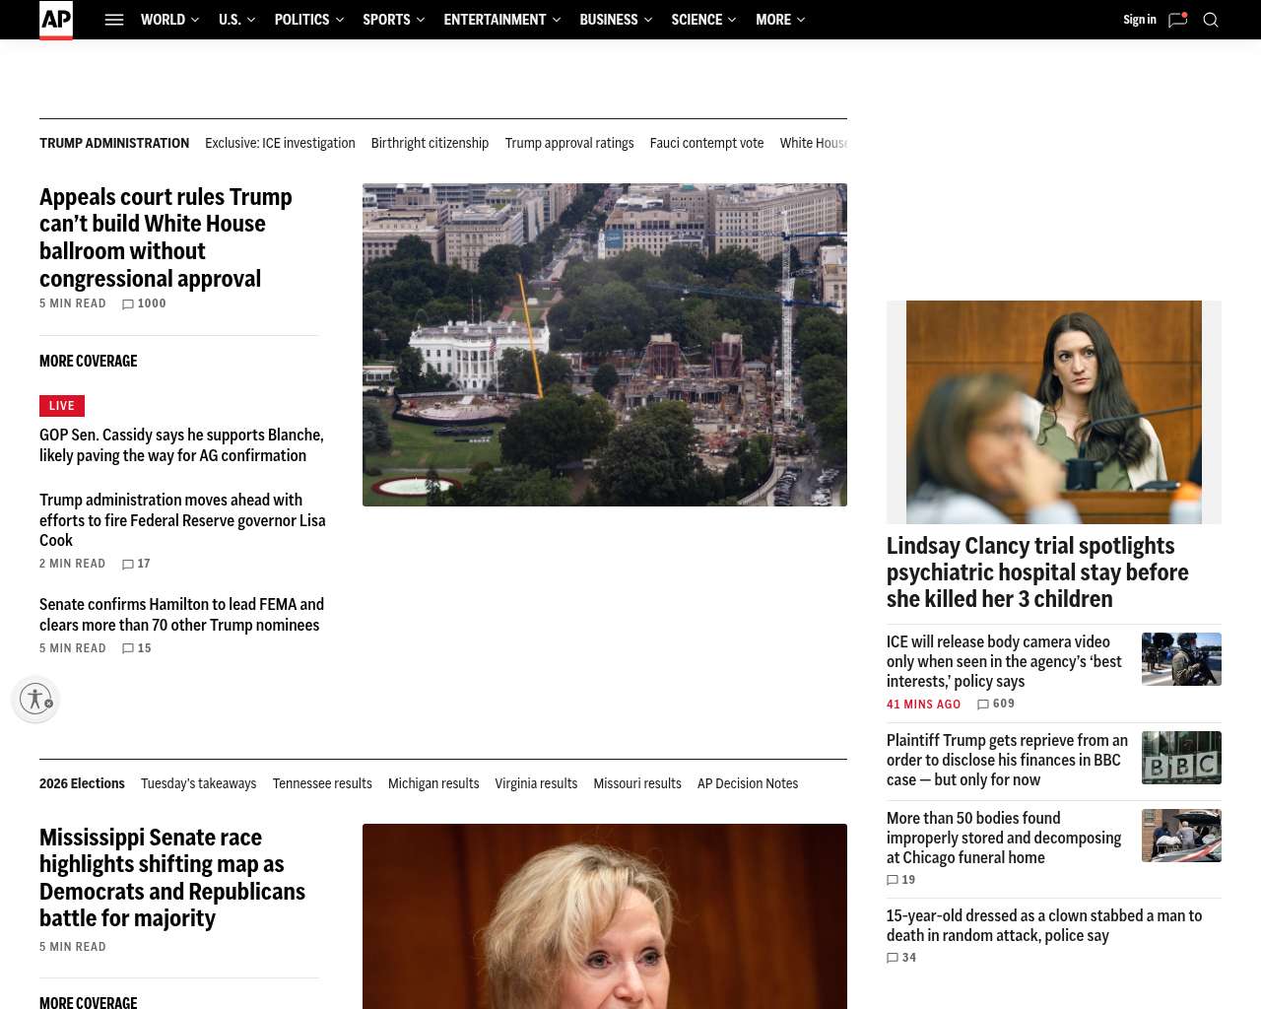Open the Lindsay Clancy trial headline
1261x1009 pixels.
coord(1037,572)
